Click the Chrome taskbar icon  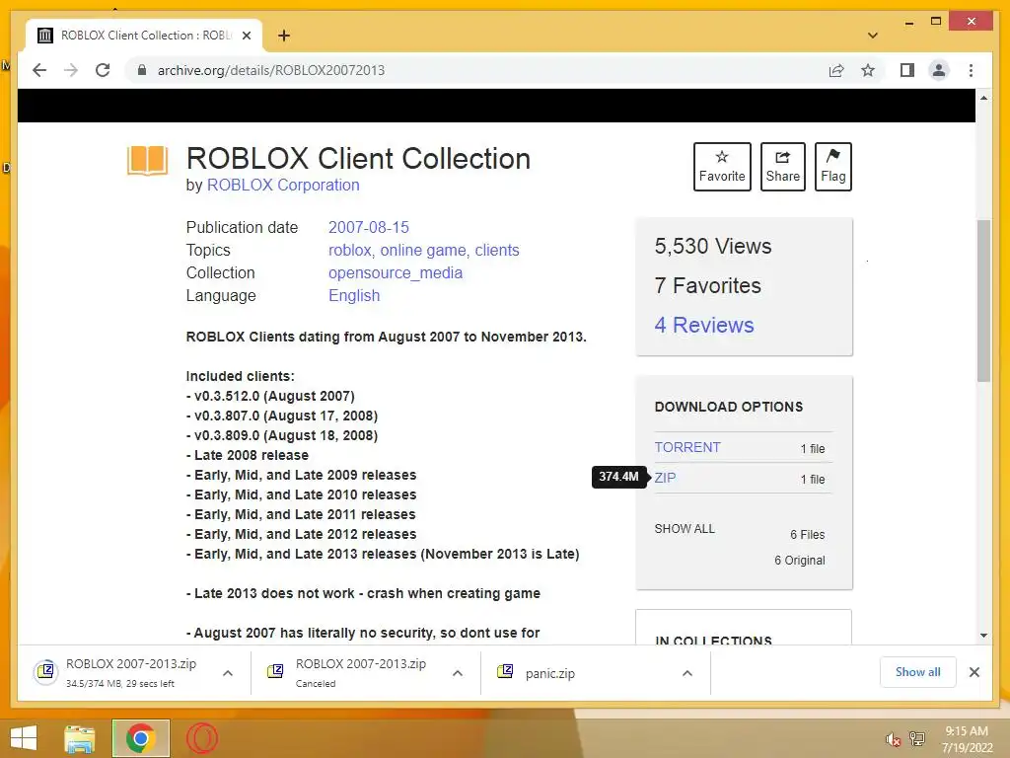pos(140,738)
